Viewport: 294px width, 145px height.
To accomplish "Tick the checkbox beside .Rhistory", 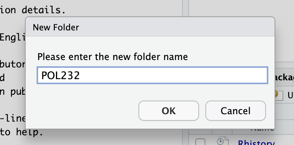I will coord(200,142).
